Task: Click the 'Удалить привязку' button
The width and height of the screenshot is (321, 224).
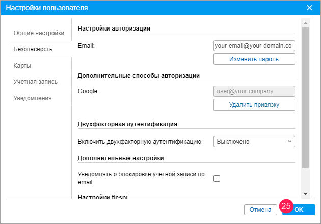Action: (x=254, y=105)
